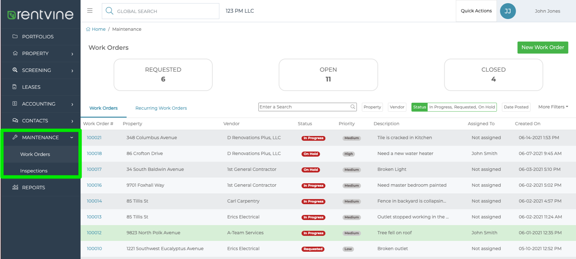Click the Enter a Search field
Image resolution: width=576 pixels, height=259 pixels.
pyautogui.click(x=307, y=107)
